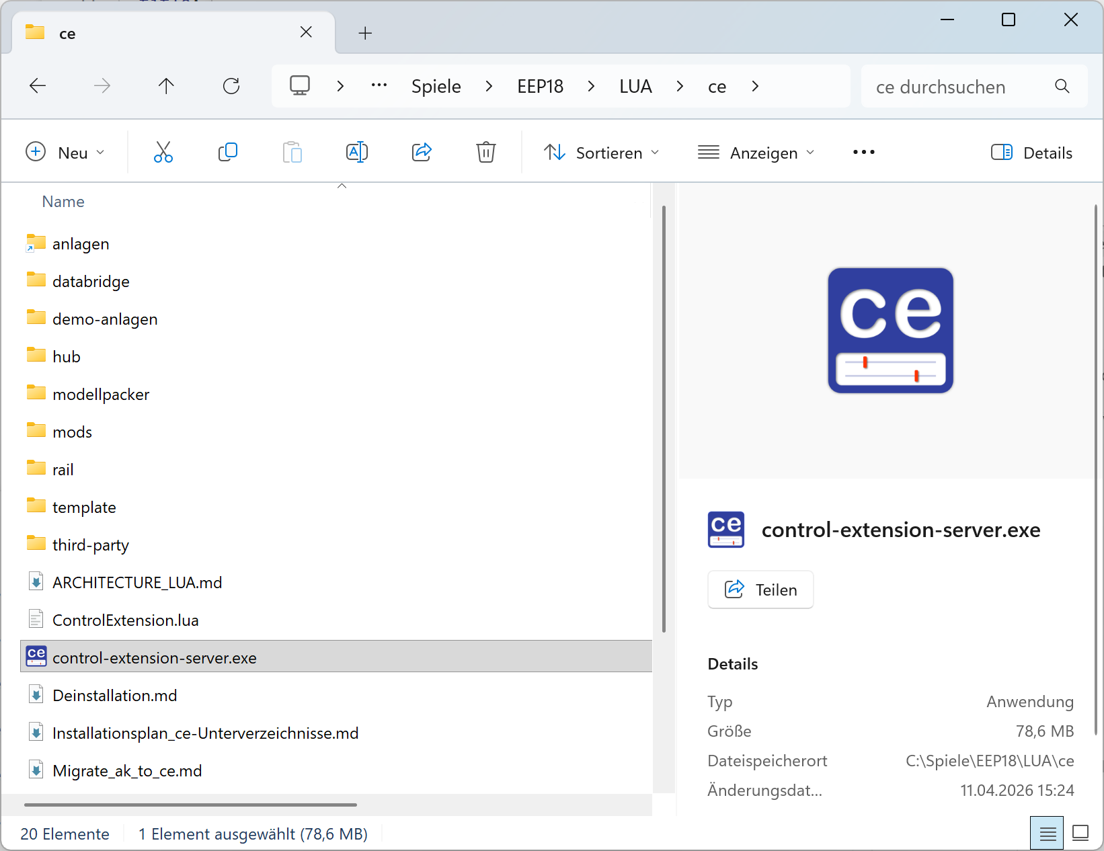Screen dimensions: 1104x851
Task: Click the Rename icon
Action: point(357,153)
